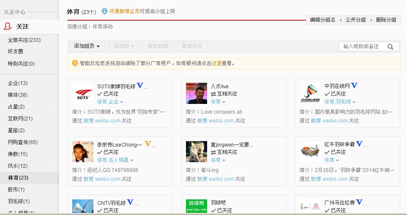407x215 pixels.
Task: Click the blue V badge of CNTV羽毛球
Action: click(x=130, y=202)
